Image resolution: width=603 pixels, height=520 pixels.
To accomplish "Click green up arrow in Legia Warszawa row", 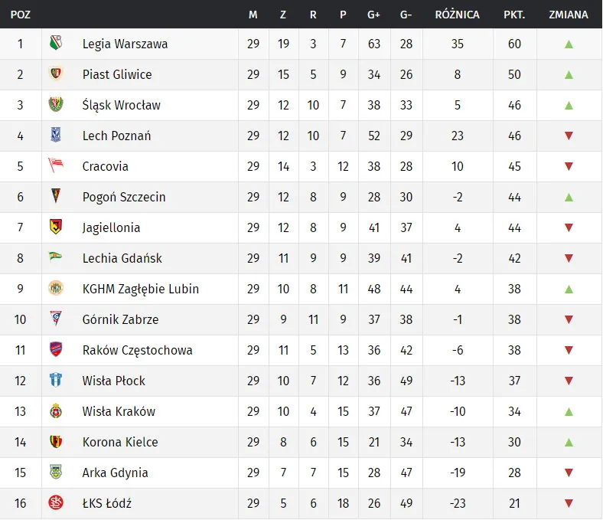I will coord(569,44).
